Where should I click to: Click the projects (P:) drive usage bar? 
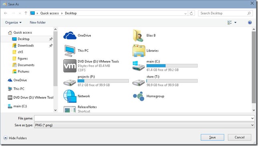point(103,81)
